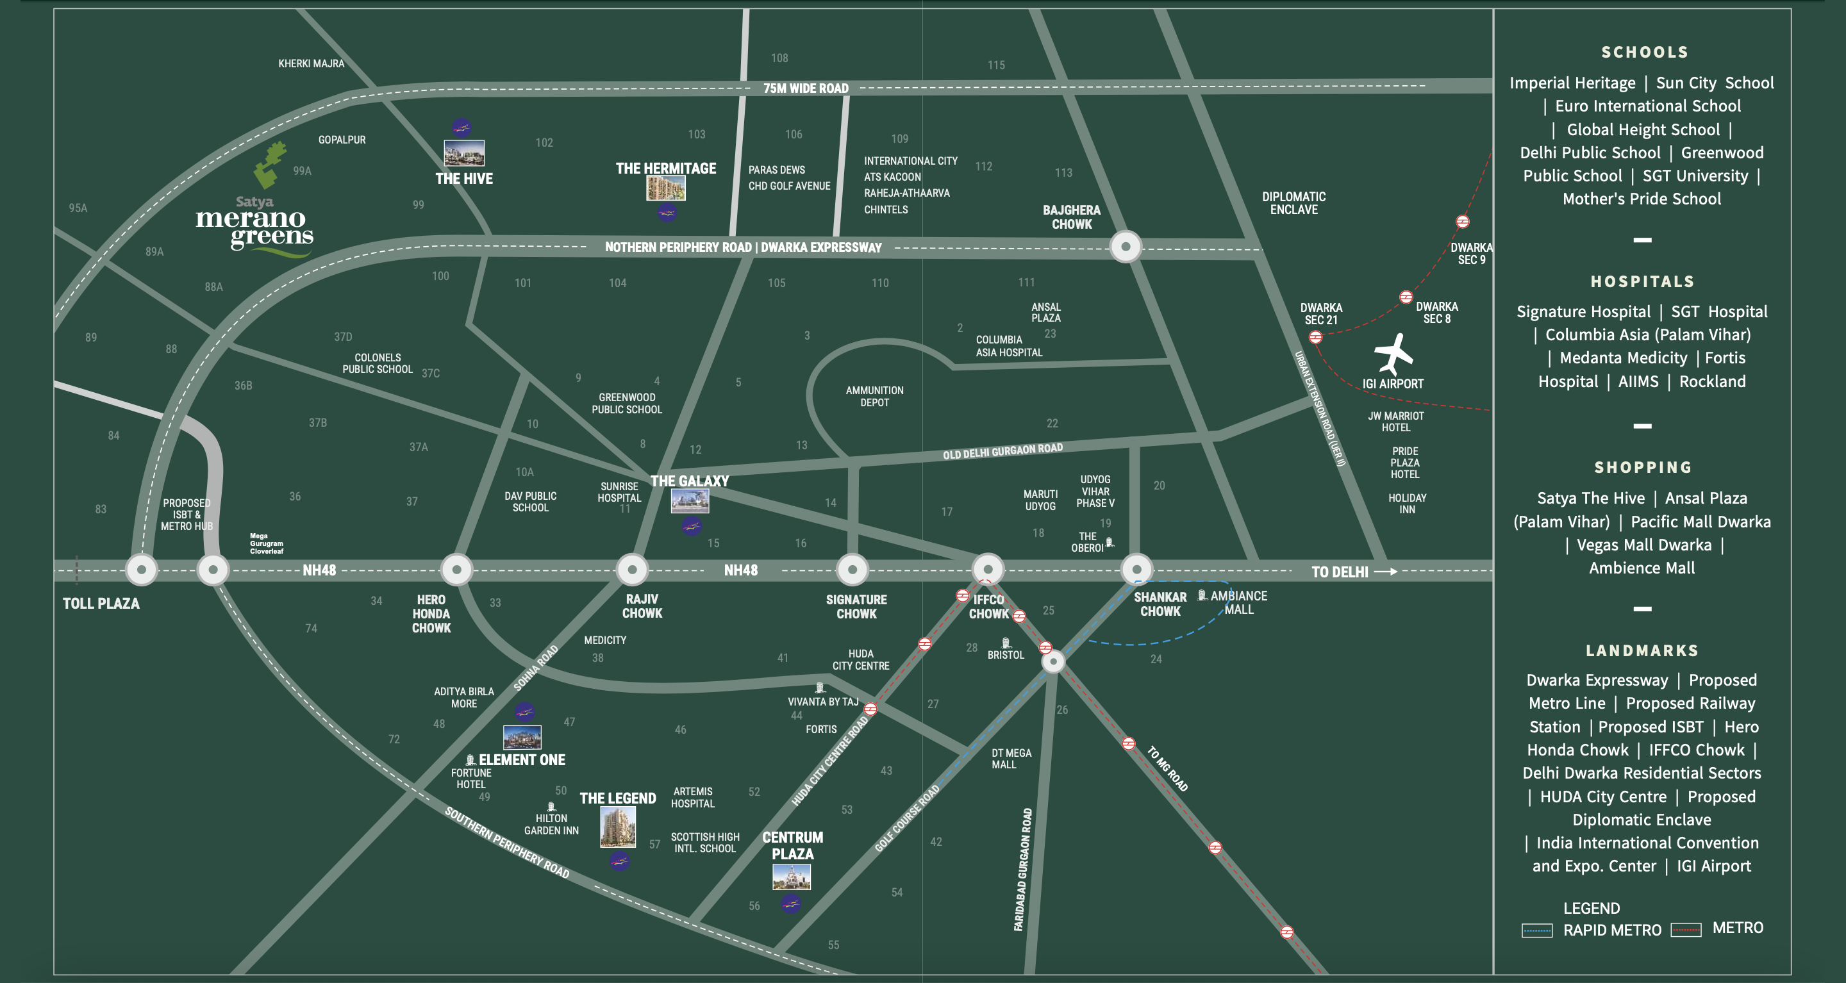Click the Element One building thumbnail
This screenshot has width=1846, height=983.
click(522, 737)
